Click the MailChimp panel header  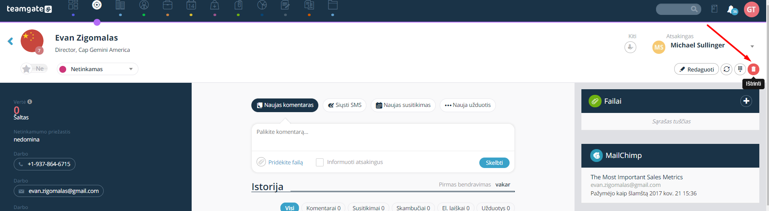(670, 156)
